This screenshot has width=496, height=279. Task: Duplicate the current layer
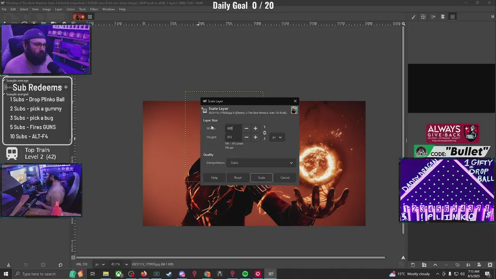(457, 265)
